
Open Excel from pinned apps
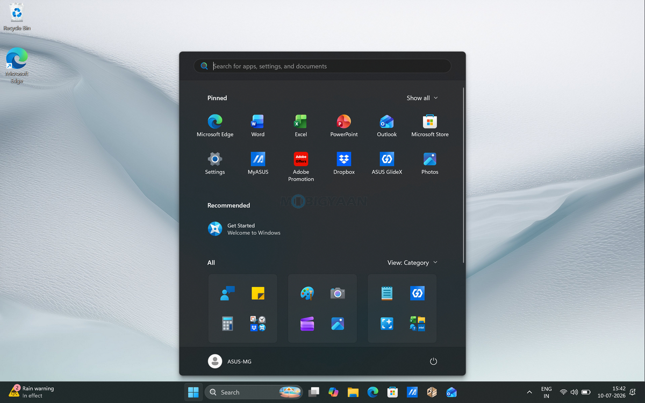point(301,126)
